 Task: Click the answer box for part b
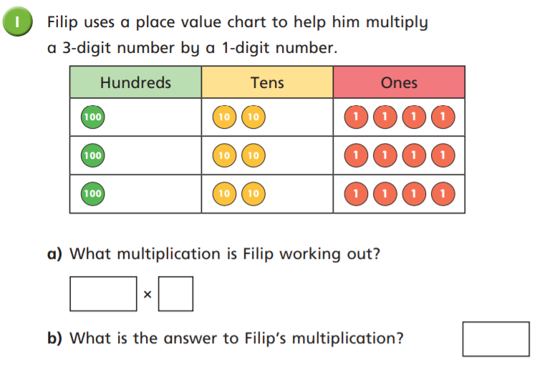click(495, 339)
